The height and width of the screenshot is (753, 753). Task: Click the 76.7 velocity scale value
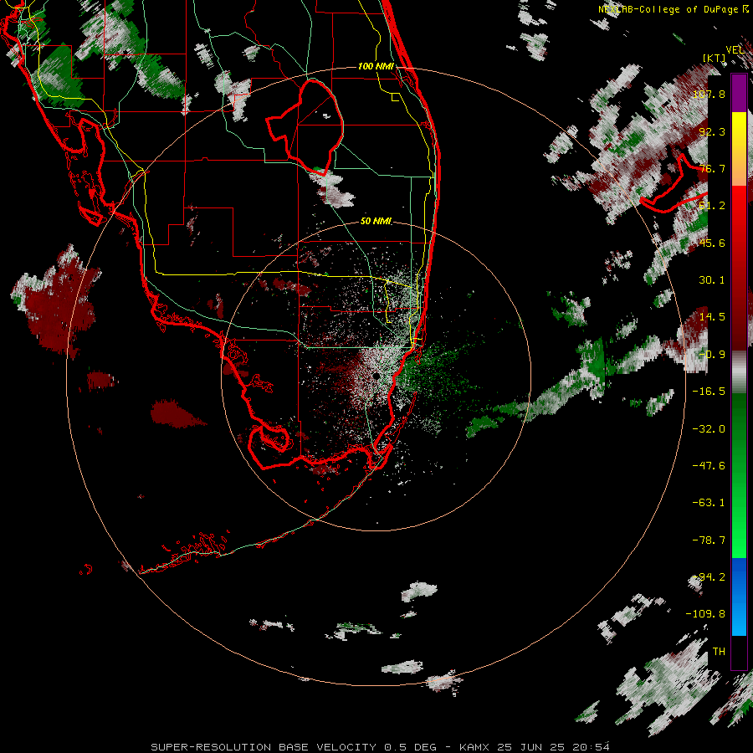(x=712, y=168)
